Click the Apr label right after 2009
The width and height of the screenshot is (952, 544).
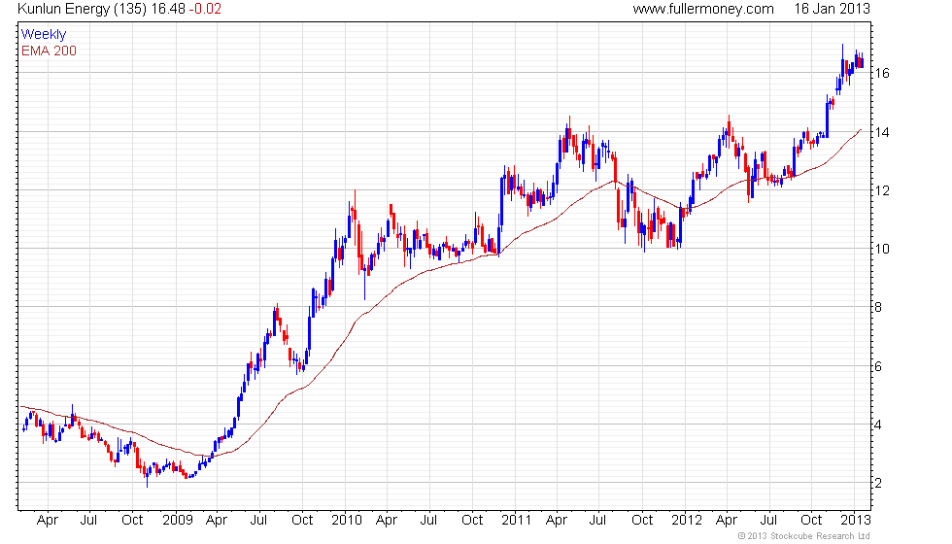tap(217, 521)
